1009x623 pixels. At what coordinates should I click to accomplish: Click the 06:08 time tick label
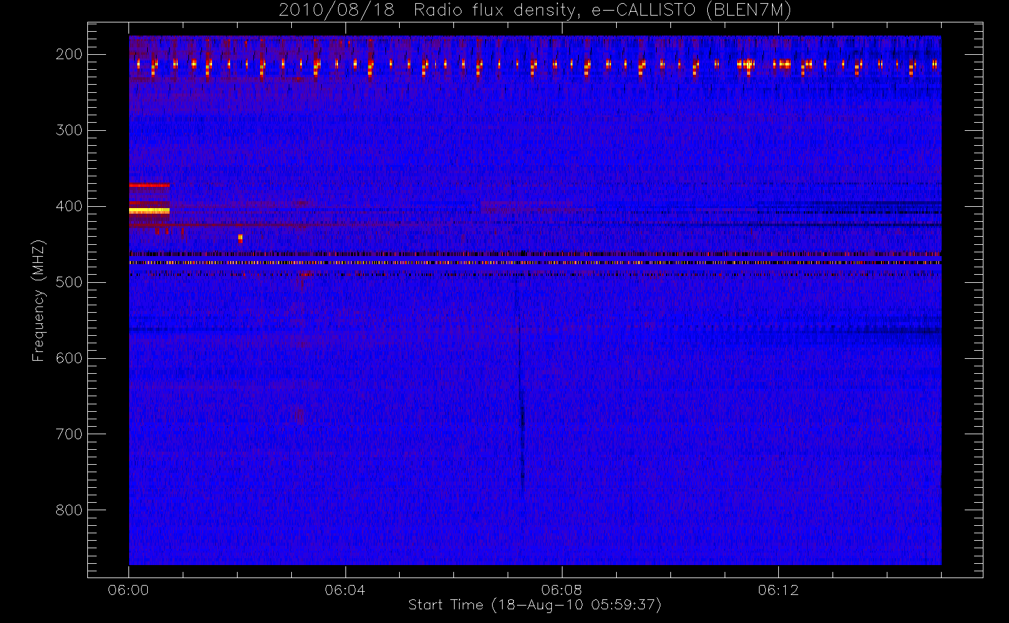coord(561,590)
